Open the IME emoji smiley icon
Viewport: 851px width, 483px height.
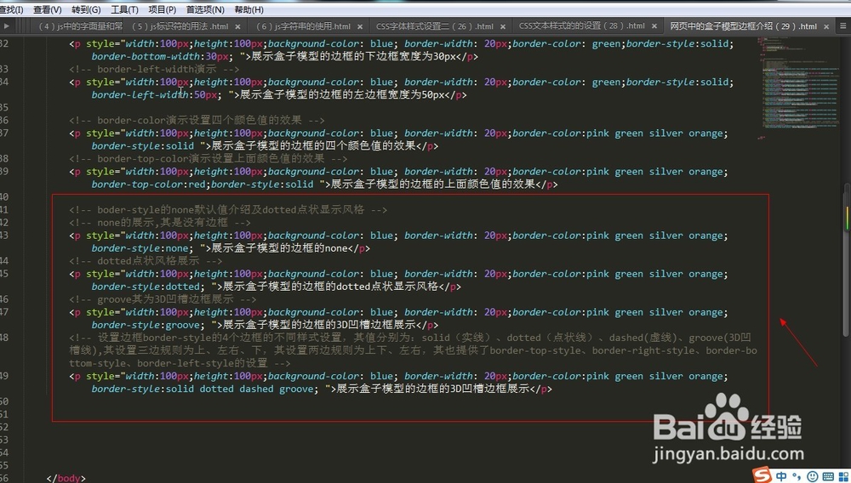[813, 476]
